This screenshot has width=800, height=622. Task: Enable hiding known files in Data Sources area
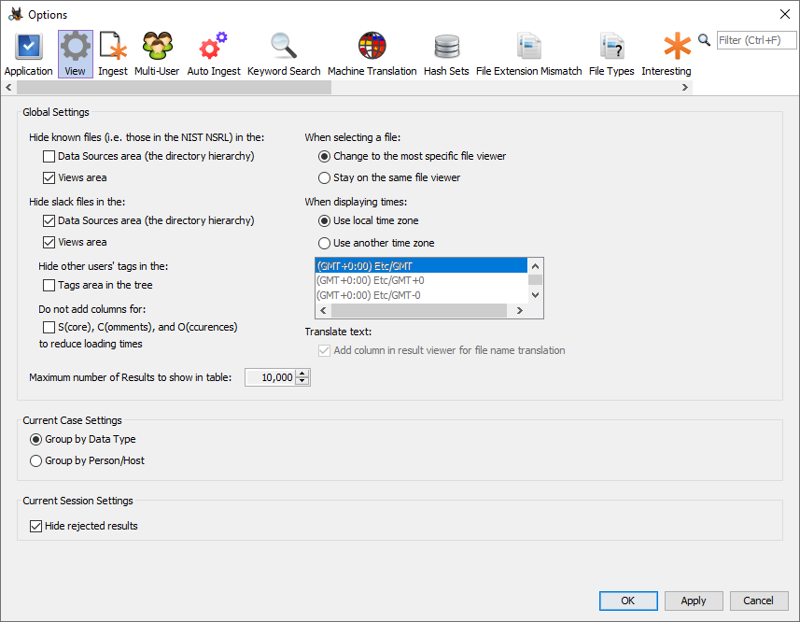(47, 156)
